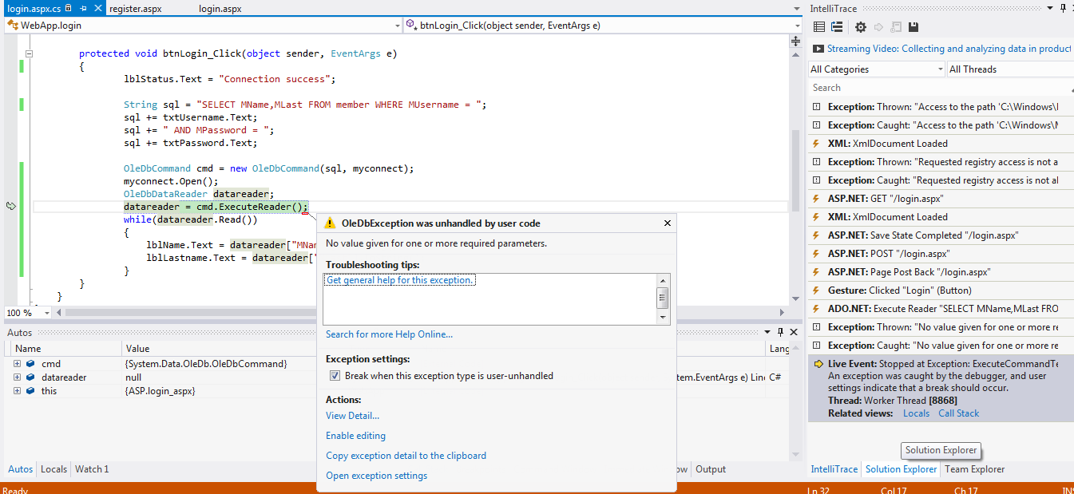Image resolution: width=1074 pixels, height=494 pixels.
Task: Click lightning icon beside ASP.NET: GET /login.aspx
Action: point(816,199)
